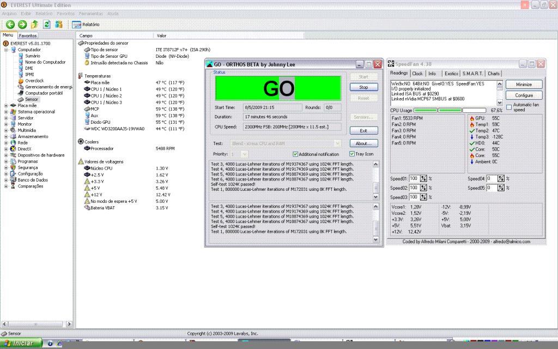Click the Multimídia category icon
Viewport: 558px width, 349px height.
(x=14, y=130)
